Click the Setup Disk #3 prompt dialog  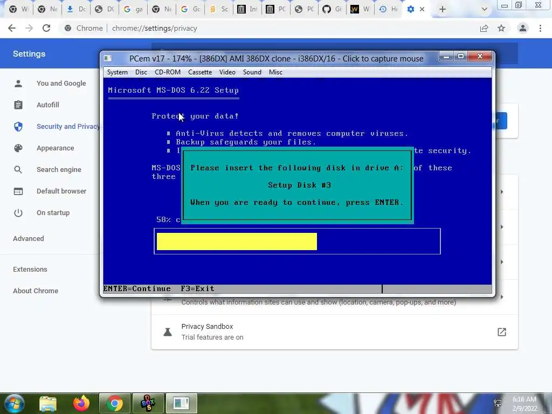[298, 185]
